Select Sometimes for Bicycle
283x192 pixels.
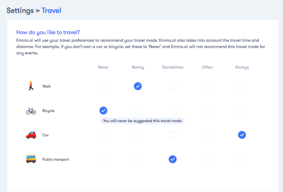pos(173,111)
